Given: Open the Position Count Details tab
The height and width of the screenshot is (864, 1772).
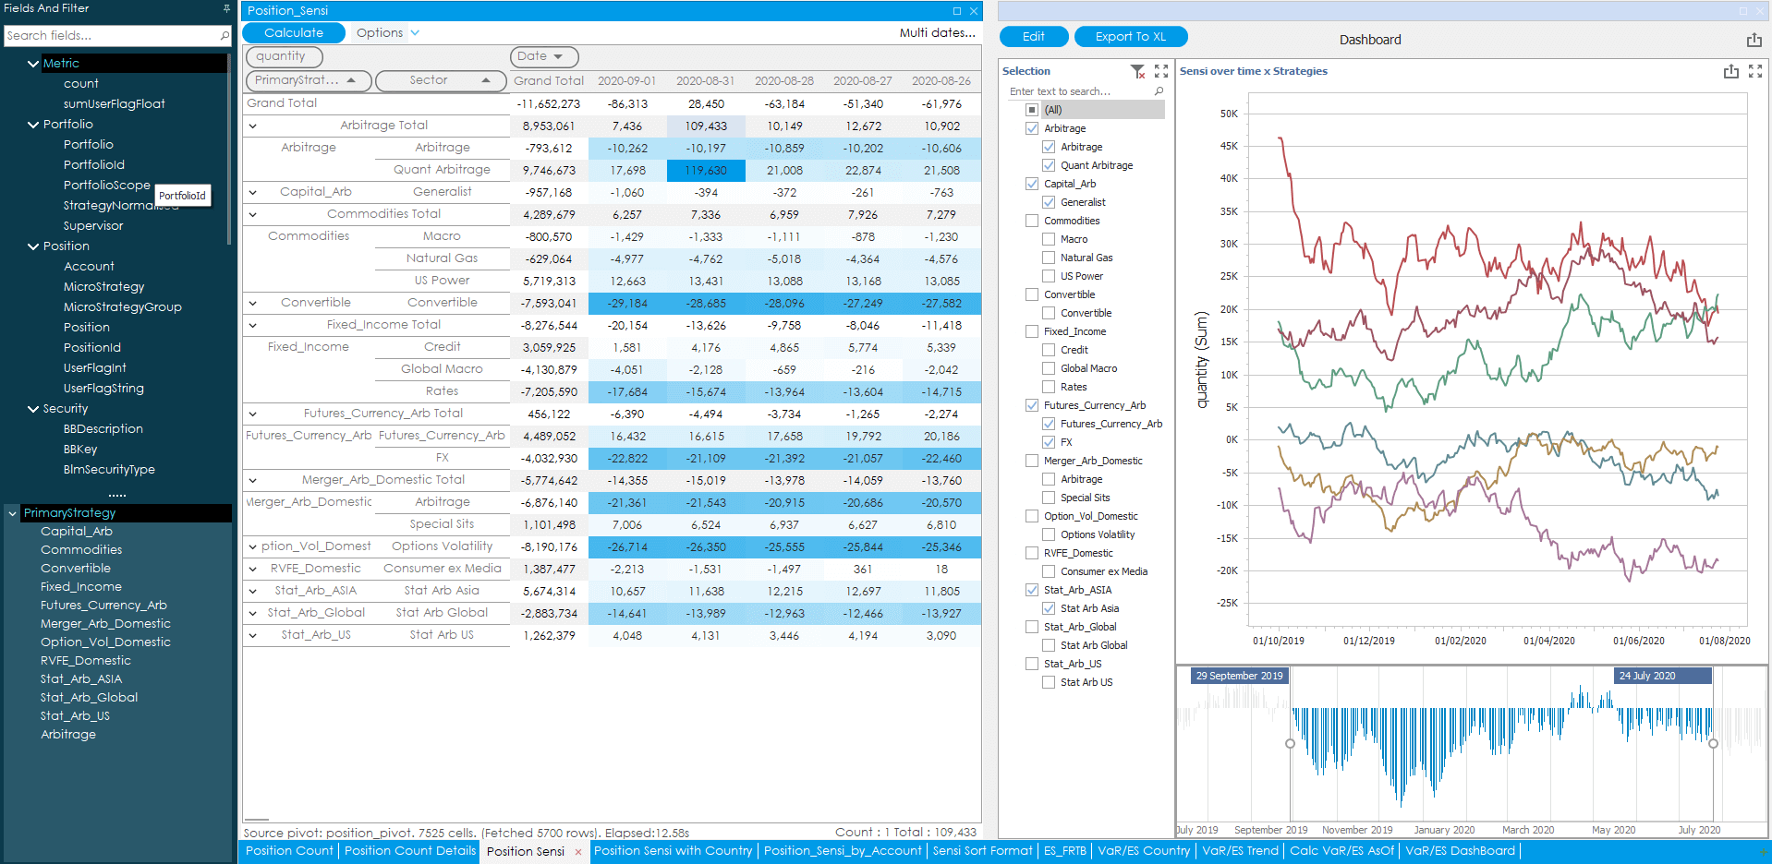Looking at the screenshot, I should (x=410, y=851).
